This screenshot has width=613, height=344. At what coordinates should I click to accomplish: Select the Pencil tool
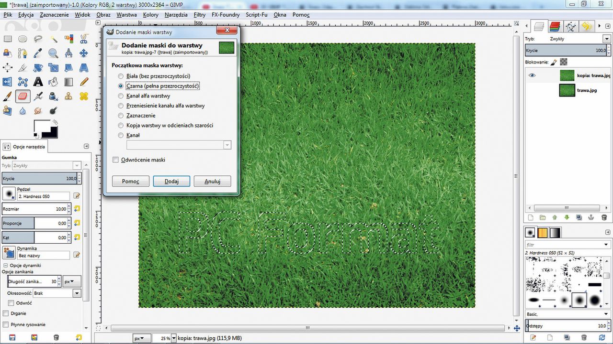coord(84,82)
